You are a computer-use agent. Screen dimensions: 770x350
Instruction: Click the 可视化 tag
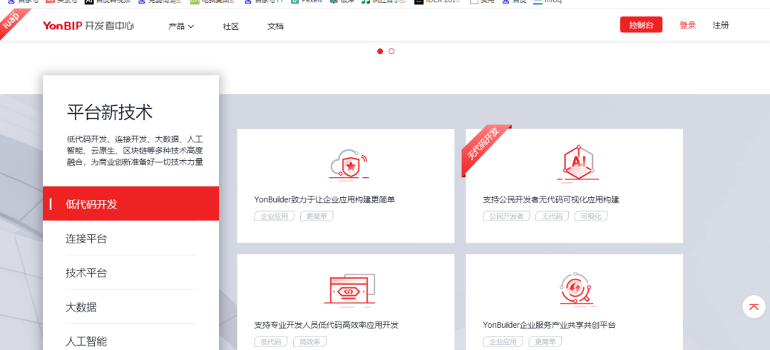tap(591, 216)
